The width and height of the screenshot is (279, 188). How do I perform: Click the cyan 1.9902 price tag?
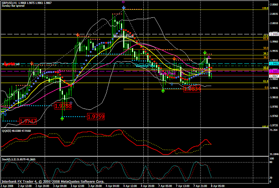(274, 63)
